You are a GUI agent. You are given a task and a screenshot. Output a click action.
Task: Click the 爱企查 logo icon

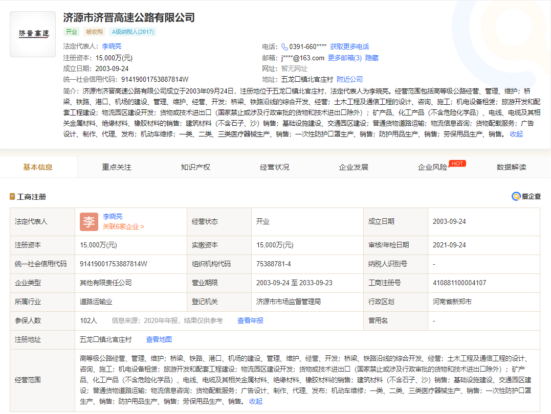point(516,196)
